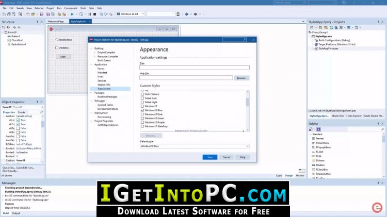The width and height of the screenshot is (387, 217).
Task: Click the Browse button for Help file
Action: pyautogui.click(x=241, y=78)
